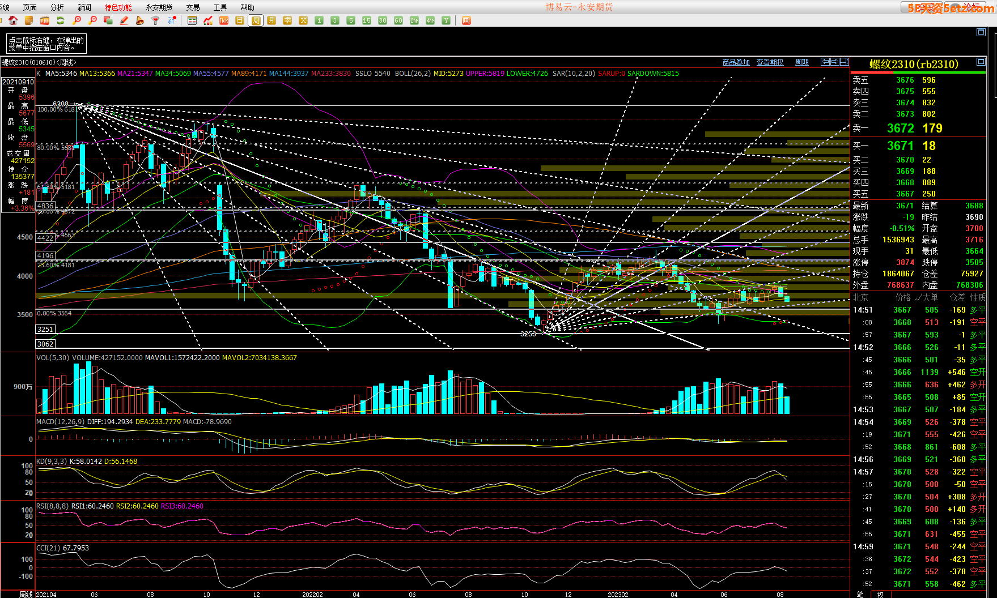997x598 pixels.
Task: Open the alert bell icon
Action: pyautogui.click(x=140, y=20)
